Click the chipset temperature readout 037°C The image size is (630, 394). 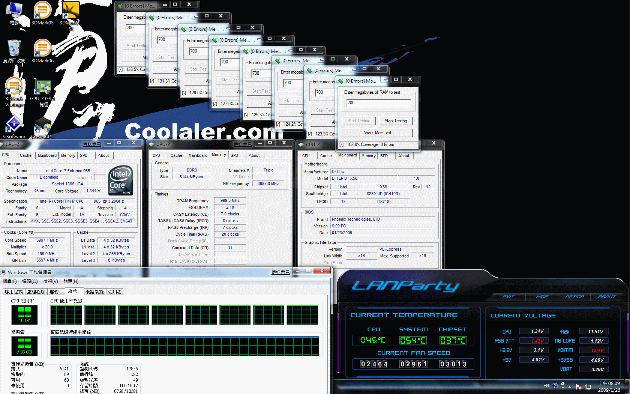point(453,340)
